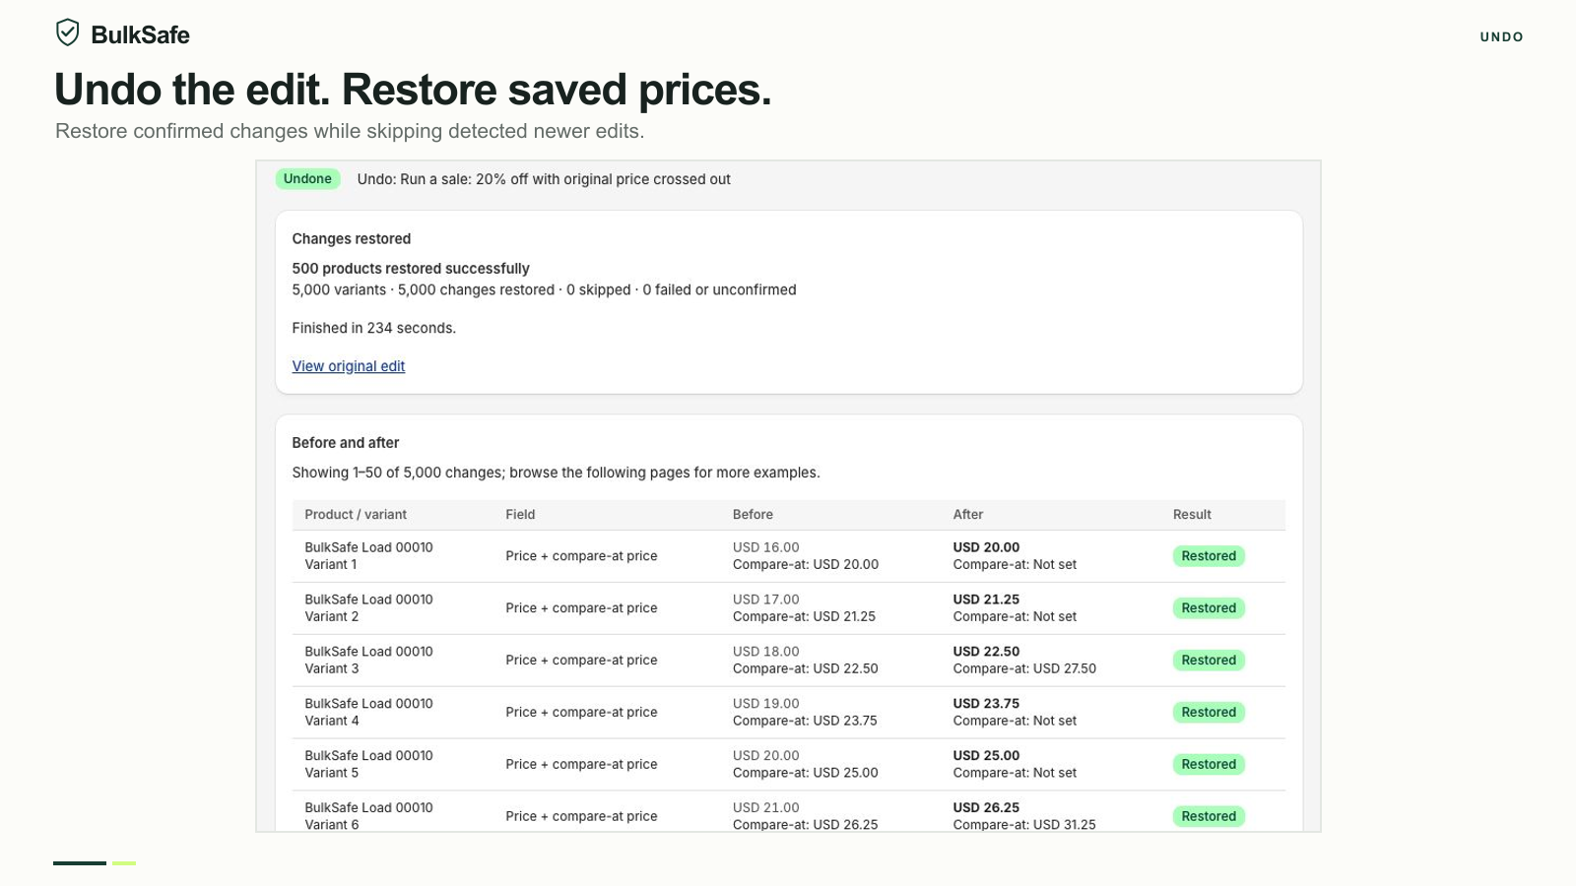Click the Finished in 234 seconds text
The image size is (1576, 886).
tap(373, 328)
